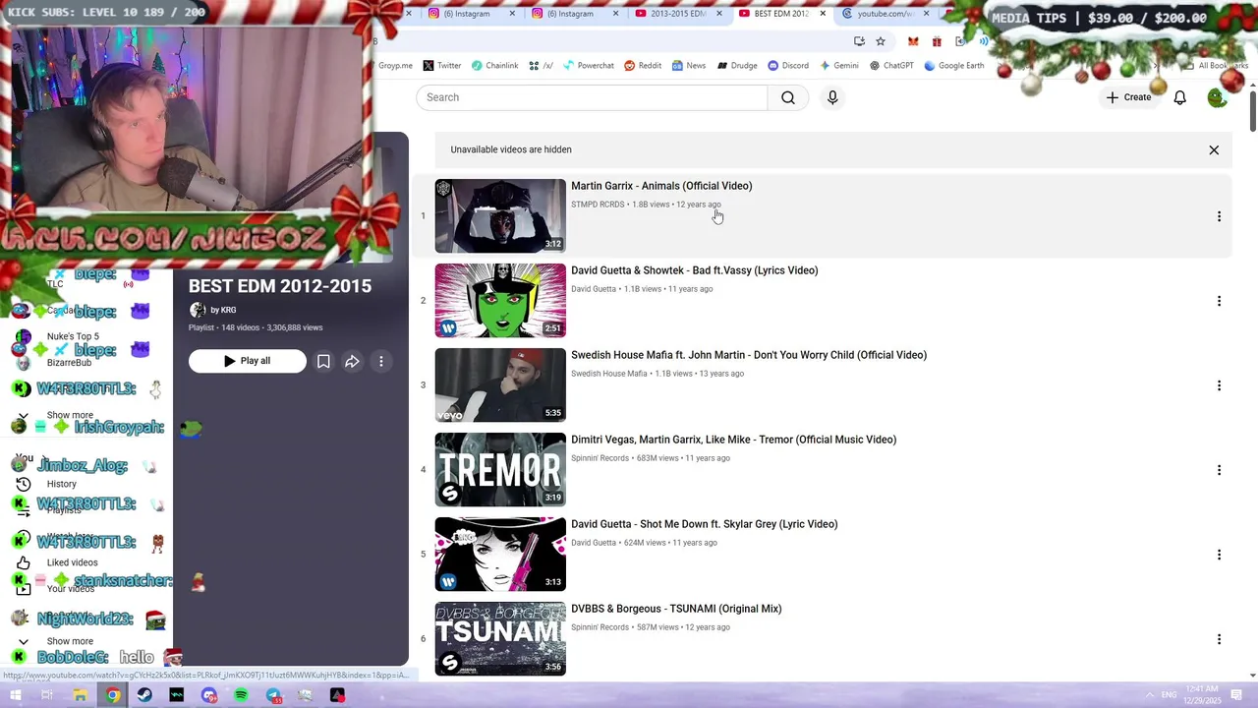Open the Swedish House Mafia channel link
The height and width of the screenshot is (708, 1258).
609,374
